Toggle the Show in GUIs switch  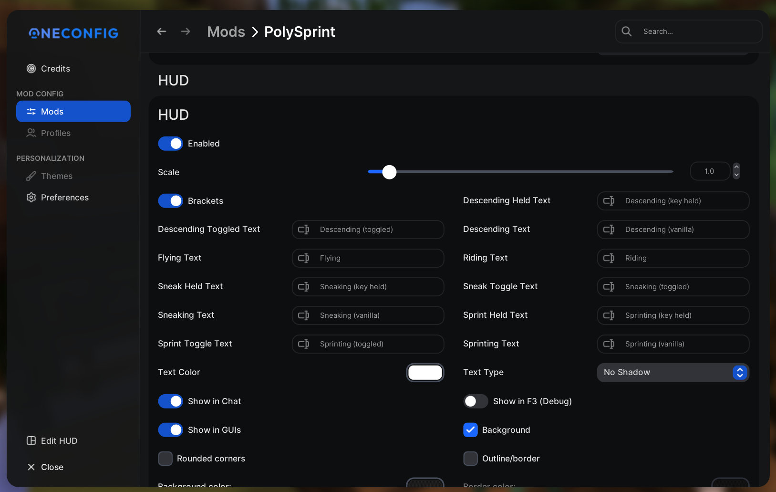[x=170, y=430]
